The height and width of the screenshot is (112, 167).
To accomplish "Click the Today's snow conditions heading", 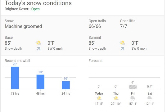I will click(38, 3).
